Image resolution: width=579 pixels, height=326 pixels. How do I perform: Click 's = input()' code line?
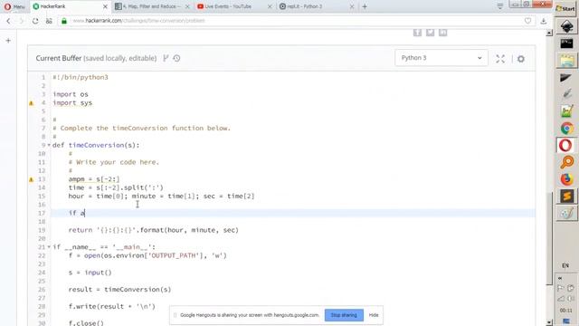pyautogui.click(x=90, y=273)
